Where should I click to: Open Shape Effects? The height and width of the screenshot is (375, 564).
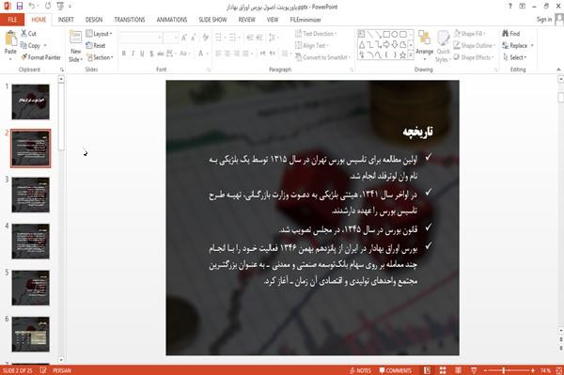coord(474,57)
